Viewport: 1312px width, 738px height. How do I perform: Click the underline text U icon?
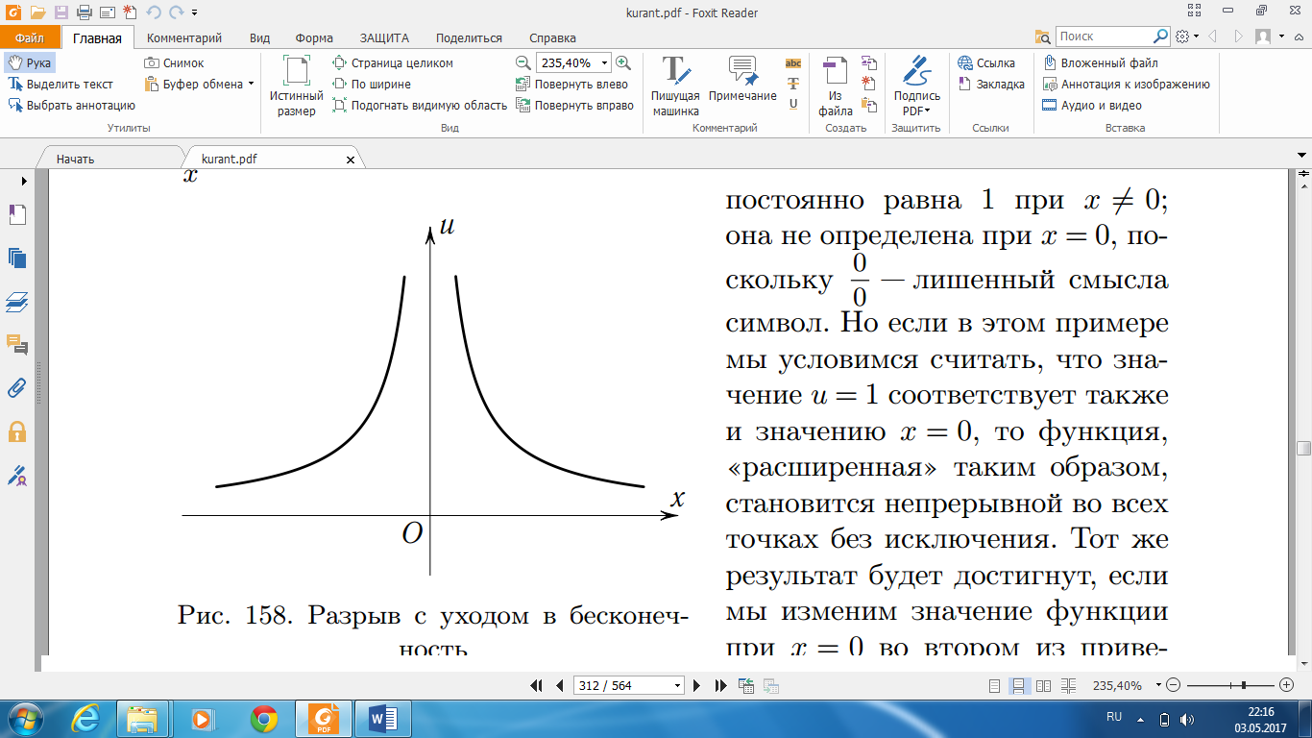pos(792,103)
